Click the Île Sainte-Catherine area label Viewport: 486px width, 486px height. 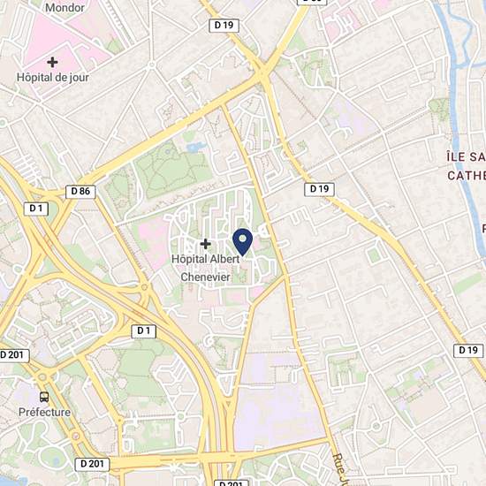click(467, 166)
